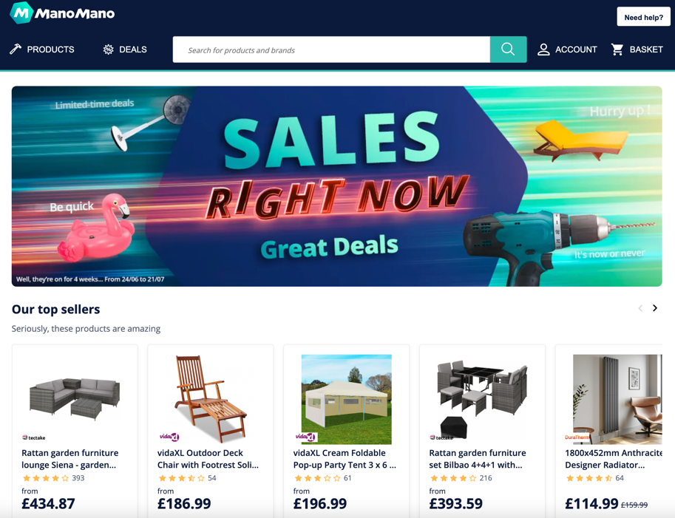Click the magnifier search button
The height and width of the screenshot is (518, 675).
click(x=508, y=50)
